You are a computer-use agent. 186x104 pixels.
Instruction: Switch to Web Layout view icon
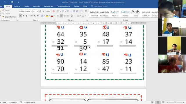(163, 102)
